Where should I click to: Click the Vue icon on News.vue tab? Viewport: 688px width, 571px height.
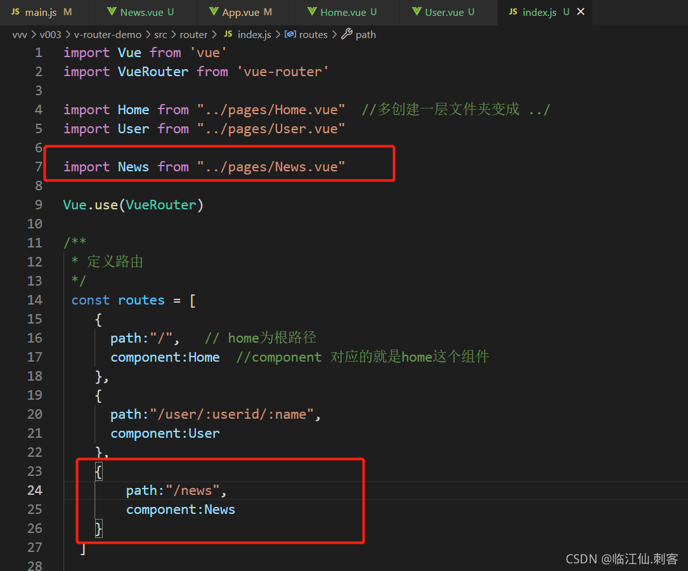pos(112,12)
